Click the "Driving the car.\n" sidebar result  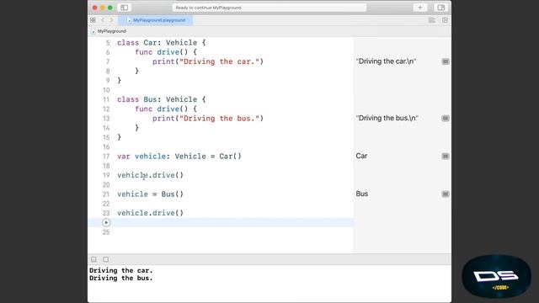tap(386, 61)
